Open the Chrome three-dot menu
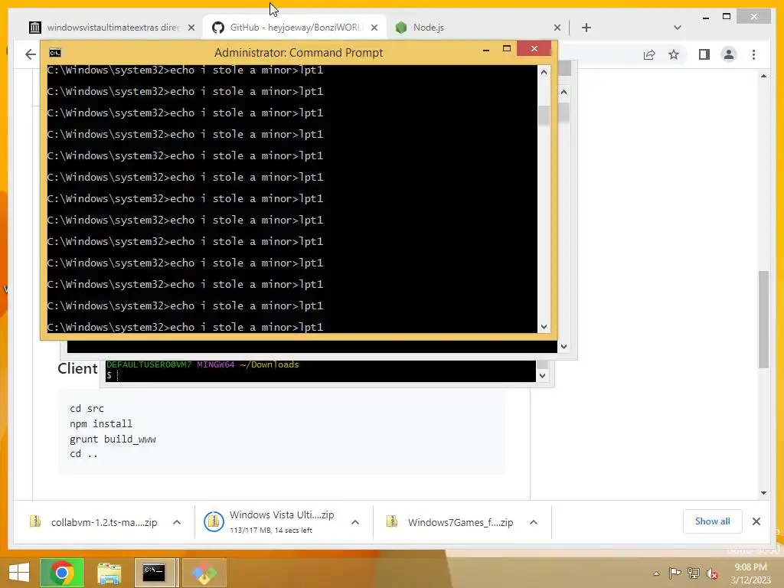The image size is (784, 588). 753,54
